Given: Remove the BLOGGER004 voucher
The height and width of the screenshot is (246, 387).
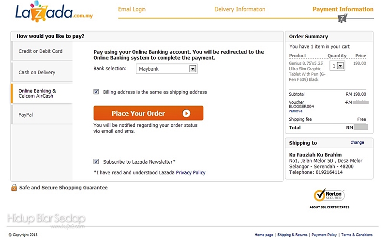Looking at the screenshot, I should 296,111.
